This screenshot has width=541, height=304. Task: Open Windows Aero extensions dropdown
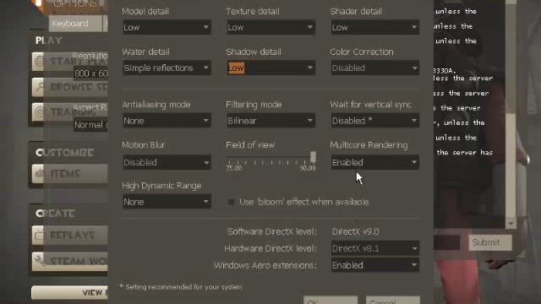pos(375,265)
